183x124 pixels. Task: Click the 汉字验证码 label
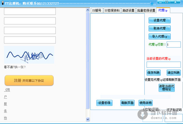coord(174,110)
